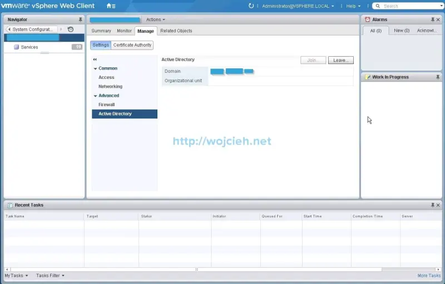Click the Leave... button

coord(340,60)
